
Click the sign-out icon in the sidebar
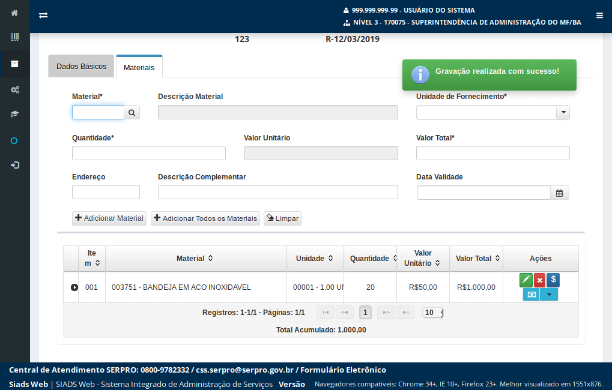(x=14, y=165)
